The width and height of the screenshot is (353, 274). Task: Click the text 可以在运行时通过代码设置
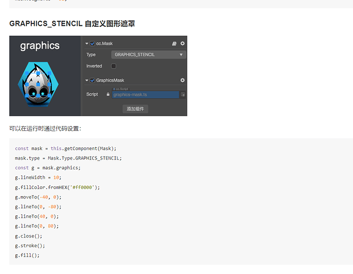pos(45,129)
